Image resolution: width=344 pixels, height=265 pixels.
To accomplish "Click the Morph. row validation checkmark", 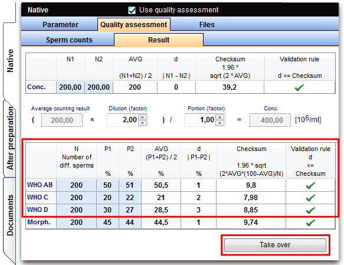I will click(310, 223).
